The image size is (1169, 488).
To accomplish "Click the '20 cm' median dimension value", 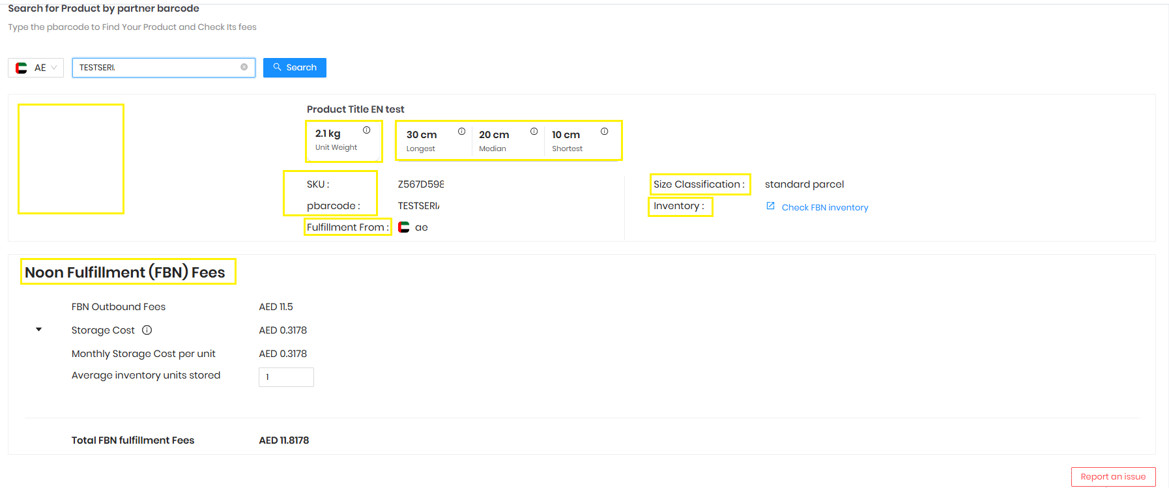I will click(x=494, y=135).
